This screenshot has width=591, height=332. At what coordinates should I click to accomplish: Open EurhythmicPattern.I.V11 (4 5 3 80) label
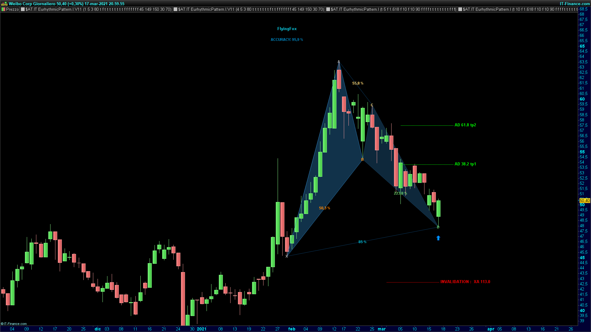point(251,10)
